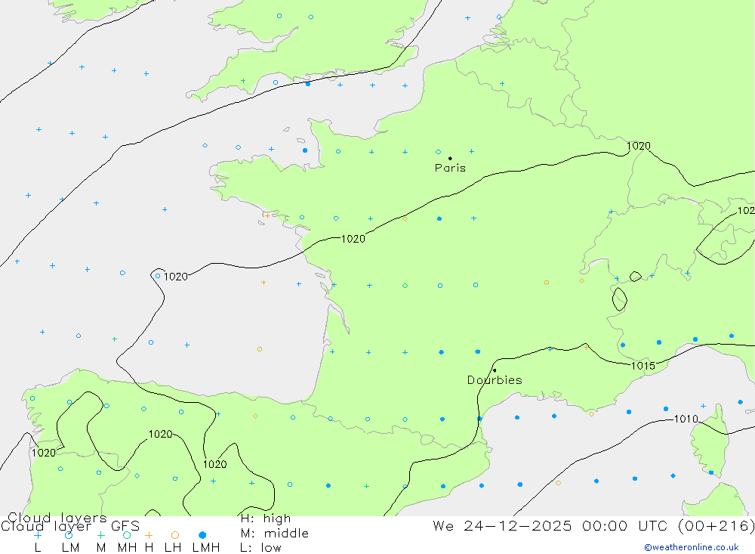This screenshot has height=554, width=755.
Task: Click the blue cross L legend symbol
Action: click(x=38, y=535)
